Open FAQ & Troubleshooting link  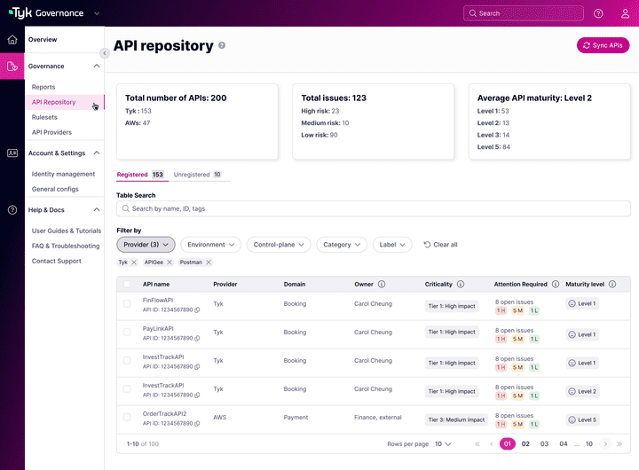[66, 246]
